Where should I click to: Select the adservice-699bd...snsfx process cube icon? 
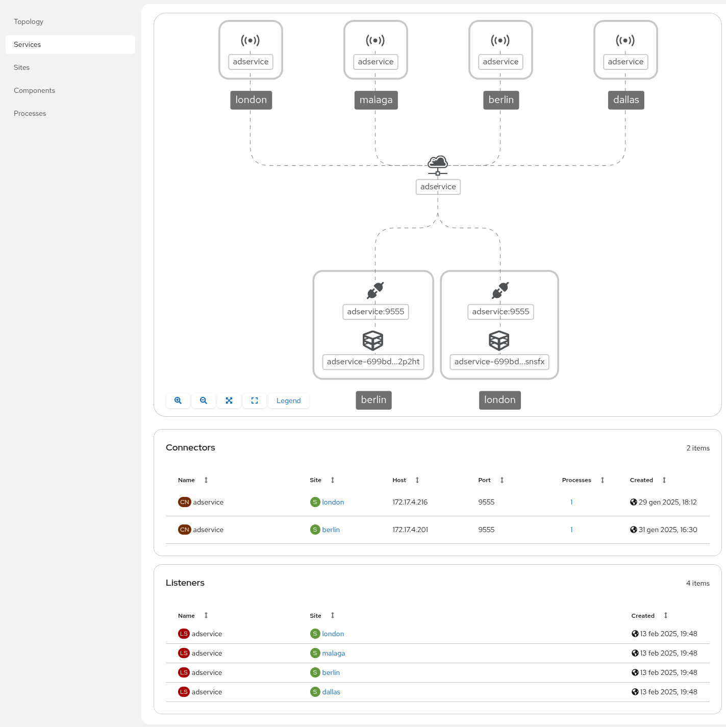[499, 340]
